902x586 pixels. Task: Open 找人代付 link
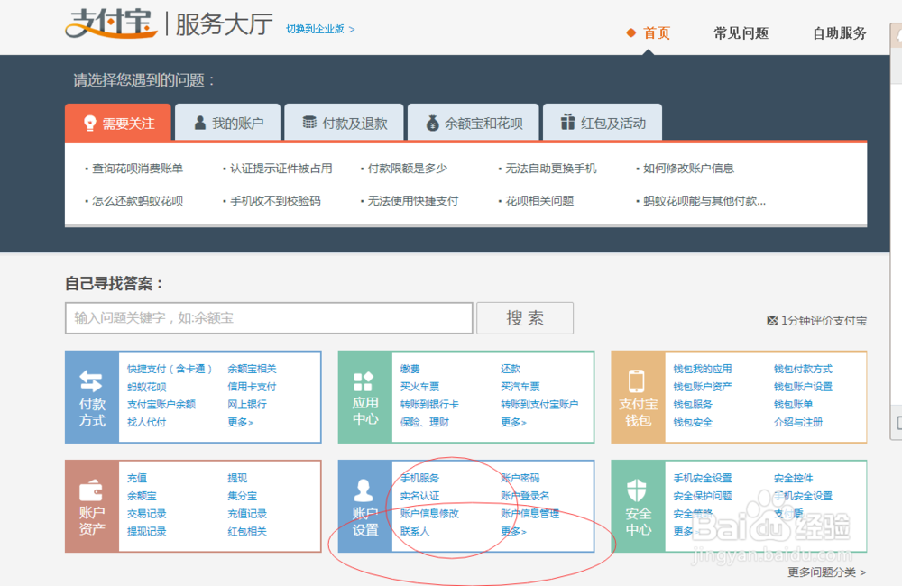pos(147,422)
